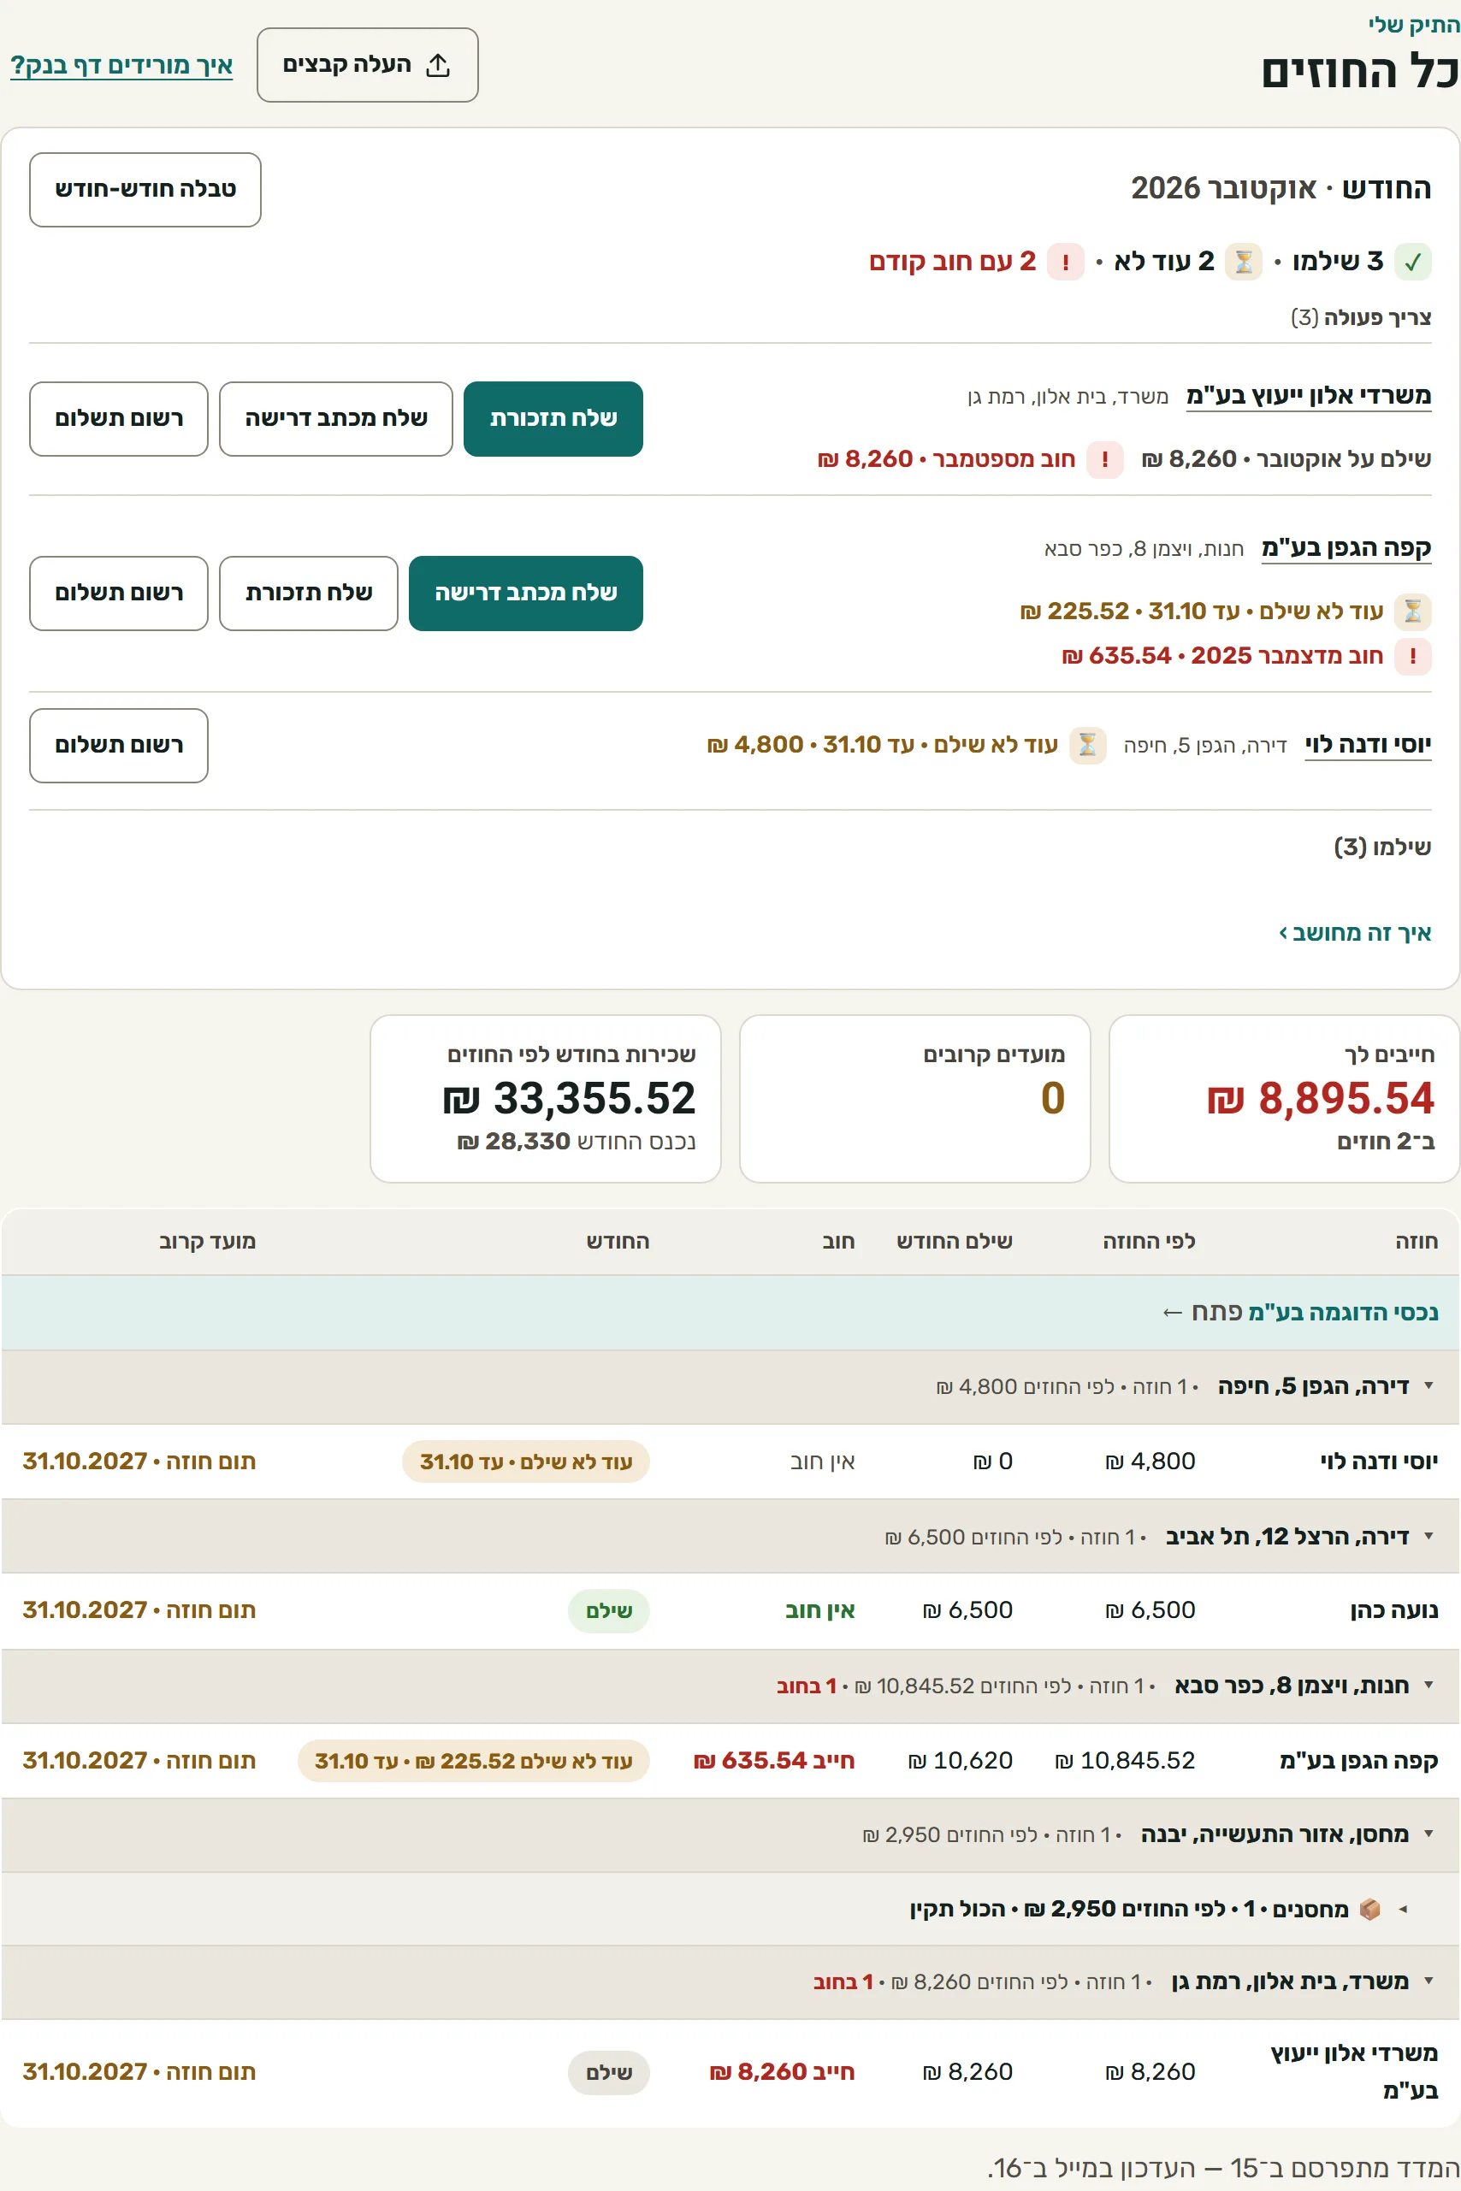Send demand letter to משרדי אלון ייעוץ
This screenshot has height=2191, width=1461.
(336, 418)
